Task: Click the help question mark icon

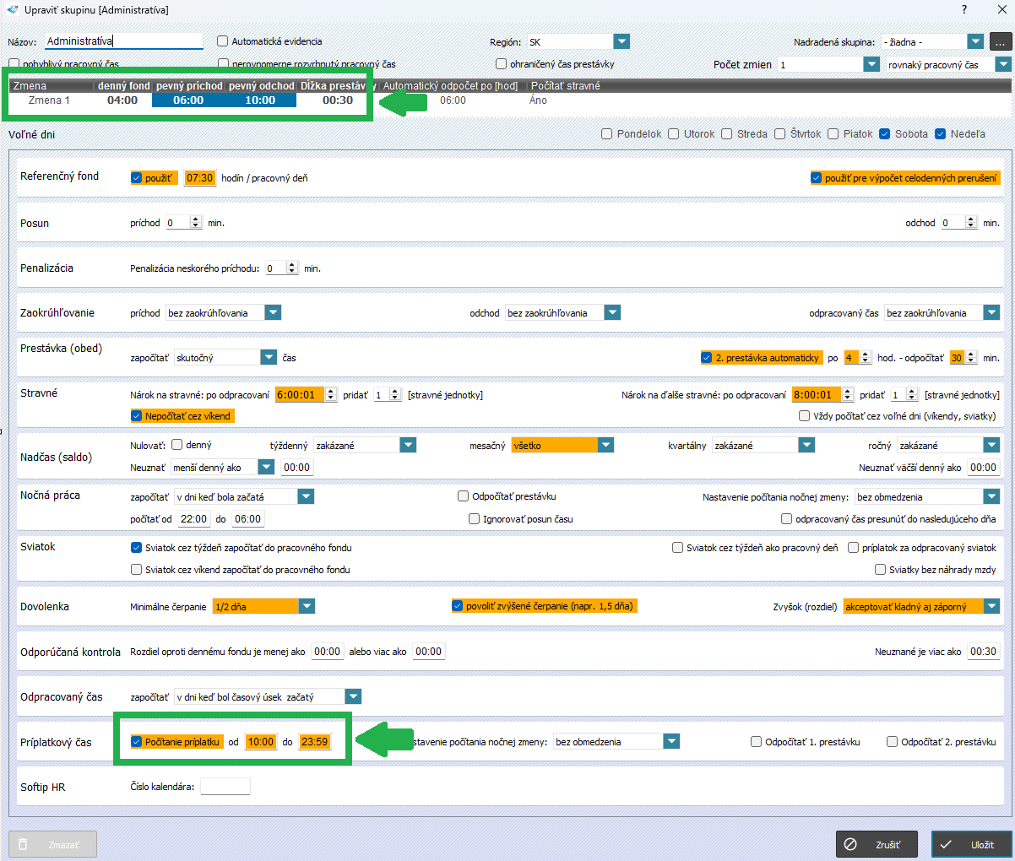Action: tap(964, 10)
